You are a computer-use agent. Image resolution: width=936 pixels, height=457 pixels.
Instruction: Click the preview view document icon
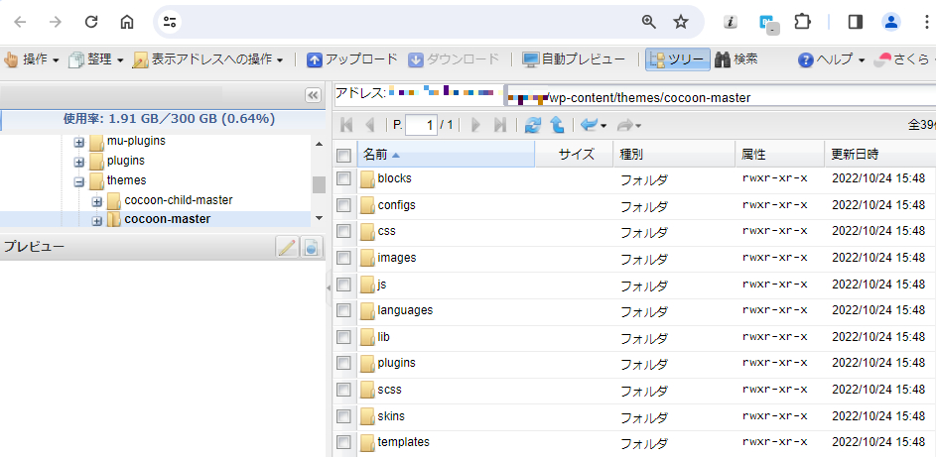[x=311, y=246]
